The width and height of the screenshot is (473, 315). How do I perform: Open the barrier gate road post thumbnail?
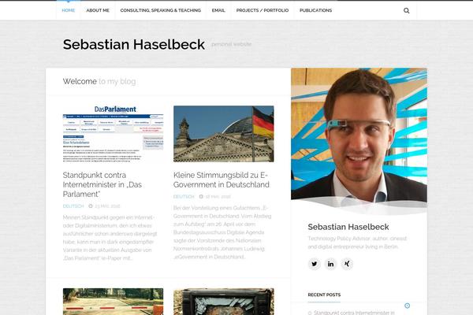(x=113, y=302)
